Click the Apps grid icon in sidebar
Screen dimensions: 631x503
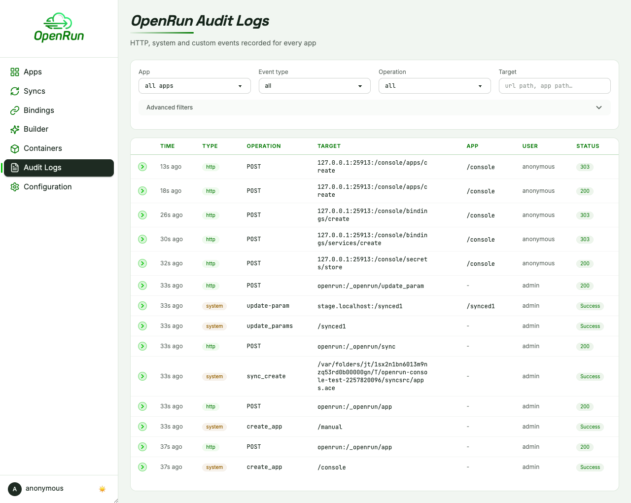(15, 72)
